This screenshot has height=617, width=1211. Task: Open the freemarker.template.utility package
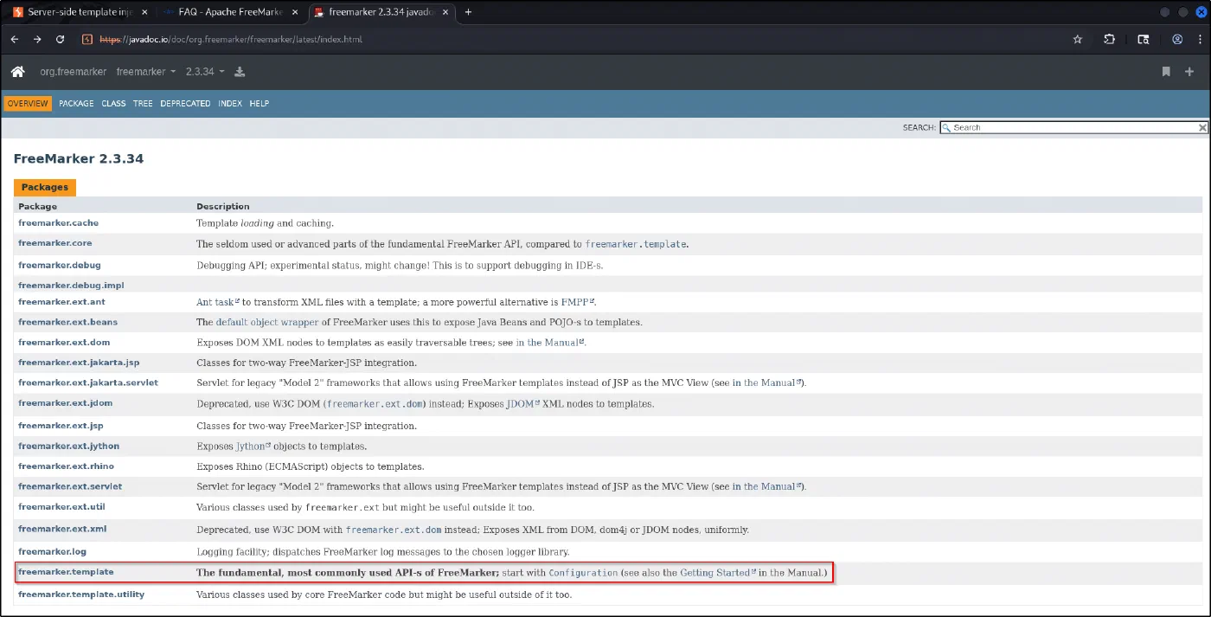coord(81,595)
